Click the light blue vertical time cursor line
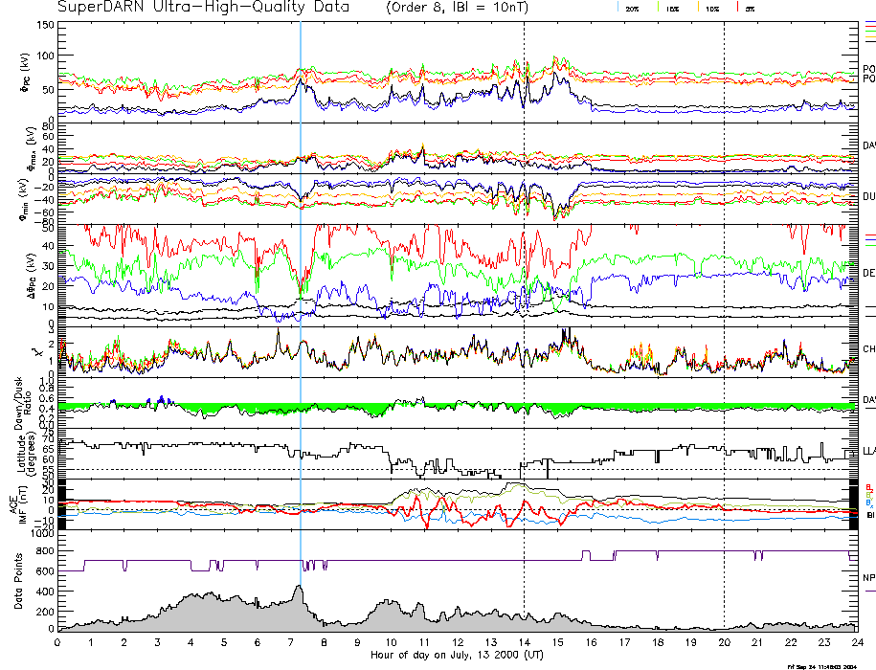Screen dimensions: 876x670 tap(301, 287)
